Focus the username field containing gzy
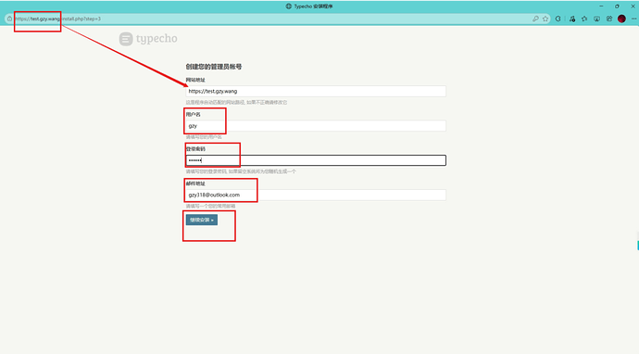This screenshot has width=639, height=354. pos(316,126)
